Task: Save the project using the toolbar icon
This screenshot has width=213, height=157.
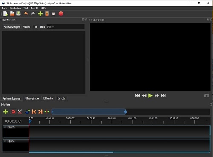Action: [18, 14]
